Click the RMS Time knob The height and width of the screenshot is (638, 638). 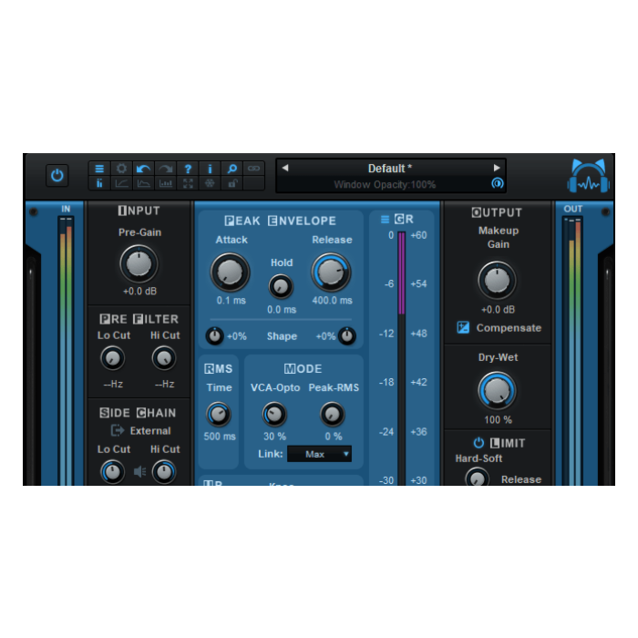coord(219,414)
